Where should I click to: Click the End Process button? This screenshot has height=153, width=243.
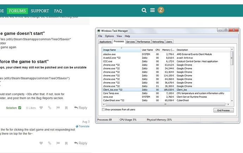(x=223, y=110)
